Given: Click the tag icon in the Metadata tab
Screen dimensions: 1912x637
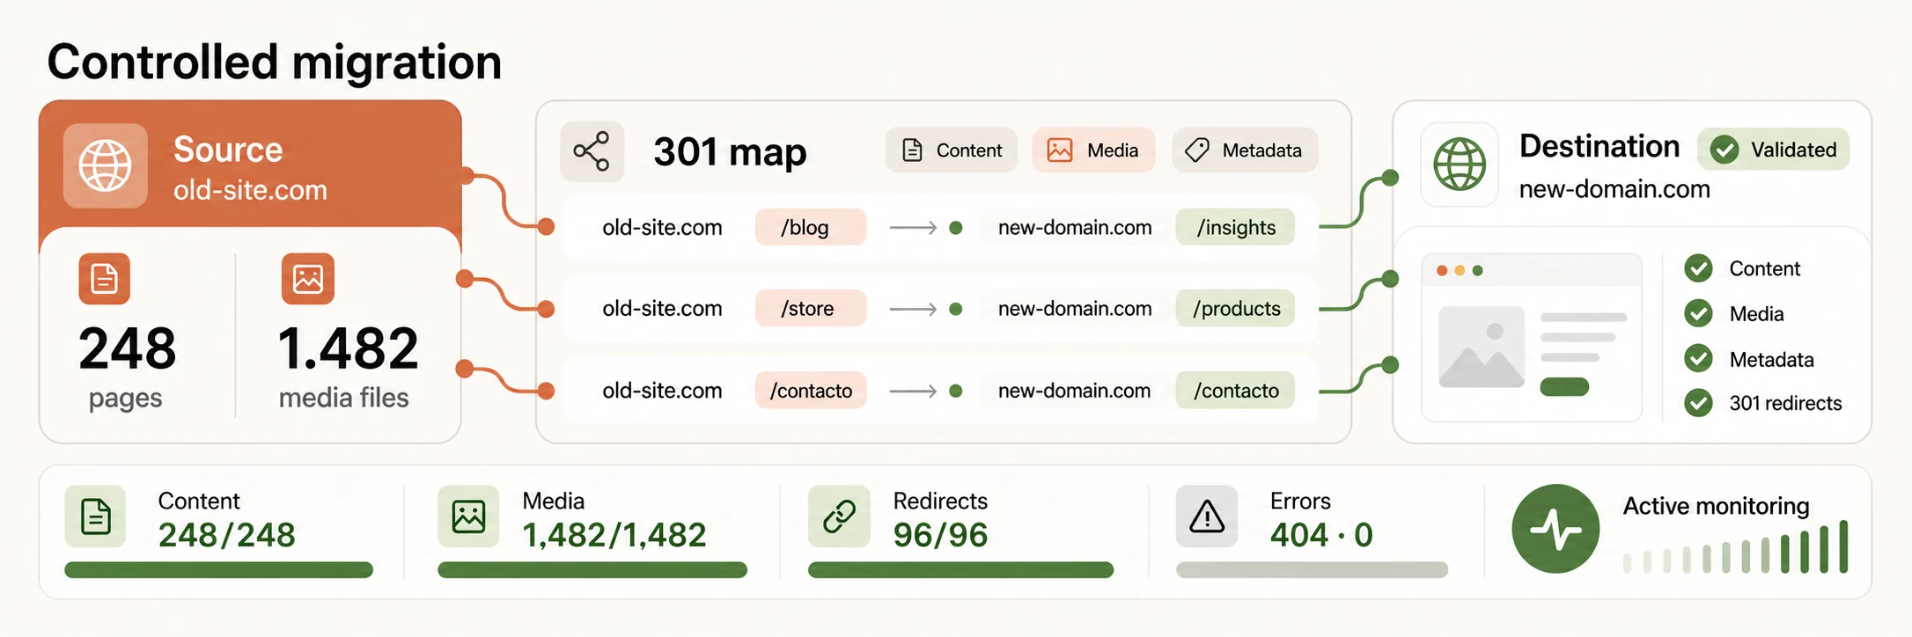Looking at the screenshot, I should [x=1197, y=150].
